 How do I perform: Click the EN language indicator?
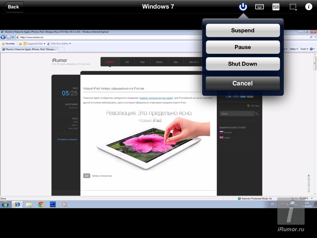point(272,204)
